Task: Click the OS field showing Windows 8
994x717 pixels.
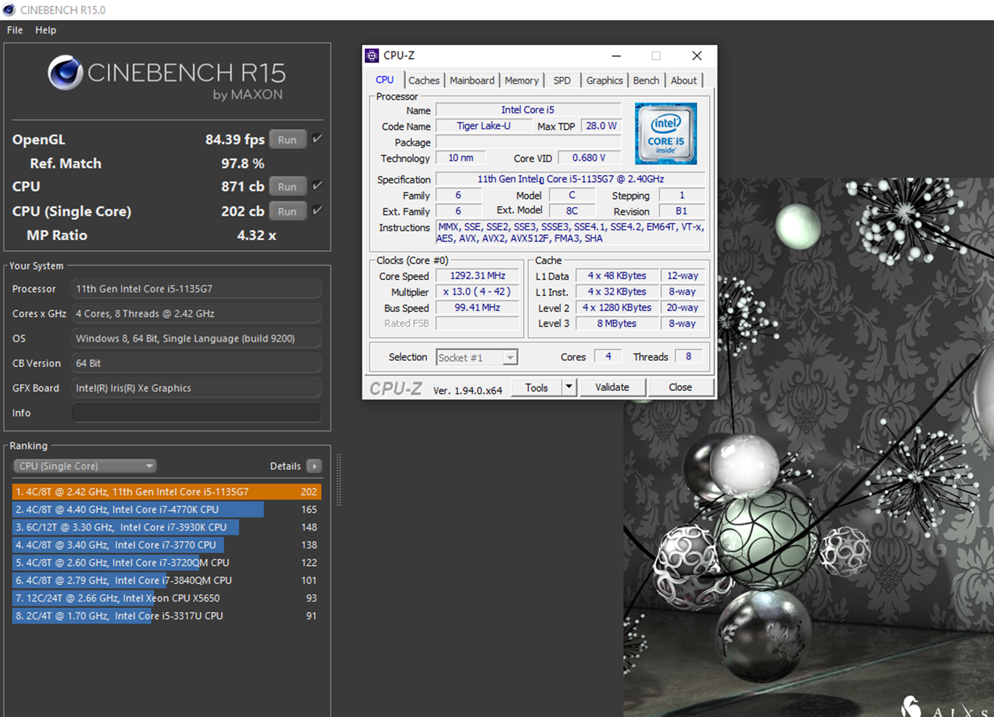Action: (196, 338)
